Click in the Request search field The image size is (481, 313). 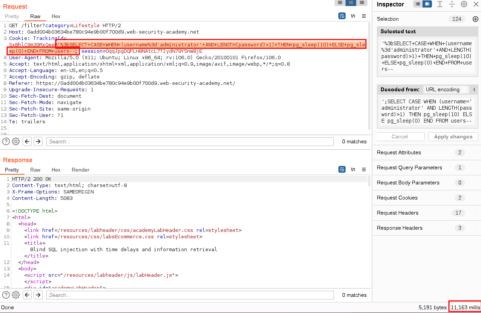pos(190,141)
